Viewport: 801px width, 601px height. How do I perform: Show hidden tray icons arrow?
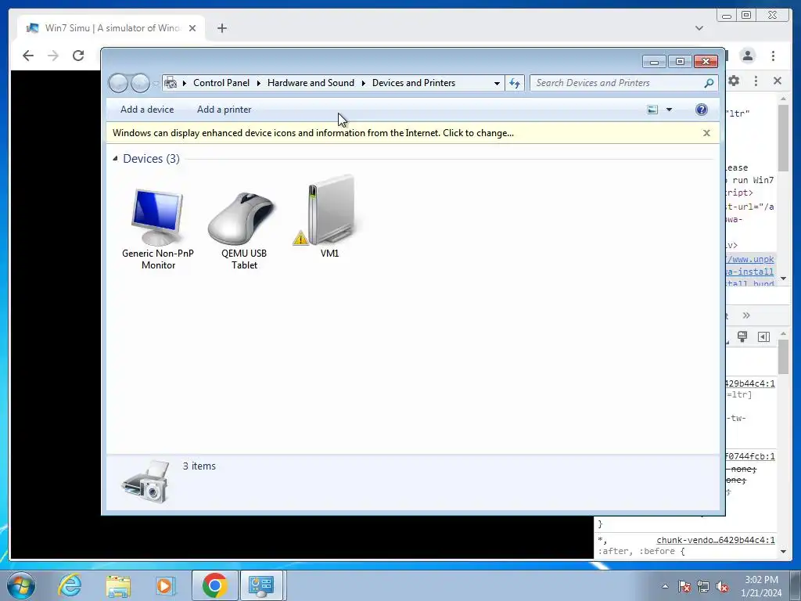665,586
